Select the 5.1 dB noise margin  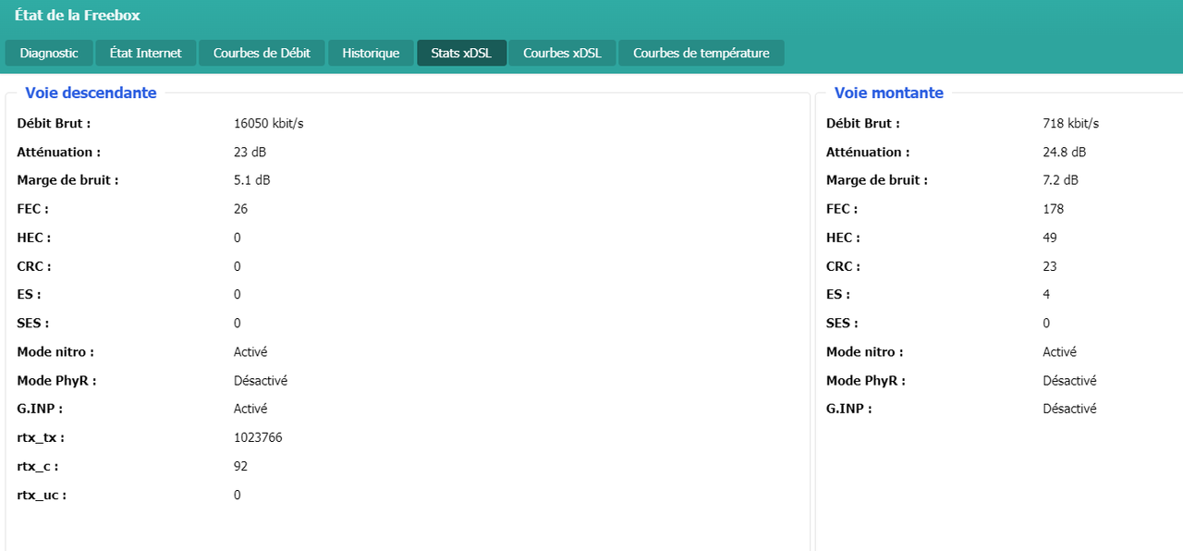[252, 180]
